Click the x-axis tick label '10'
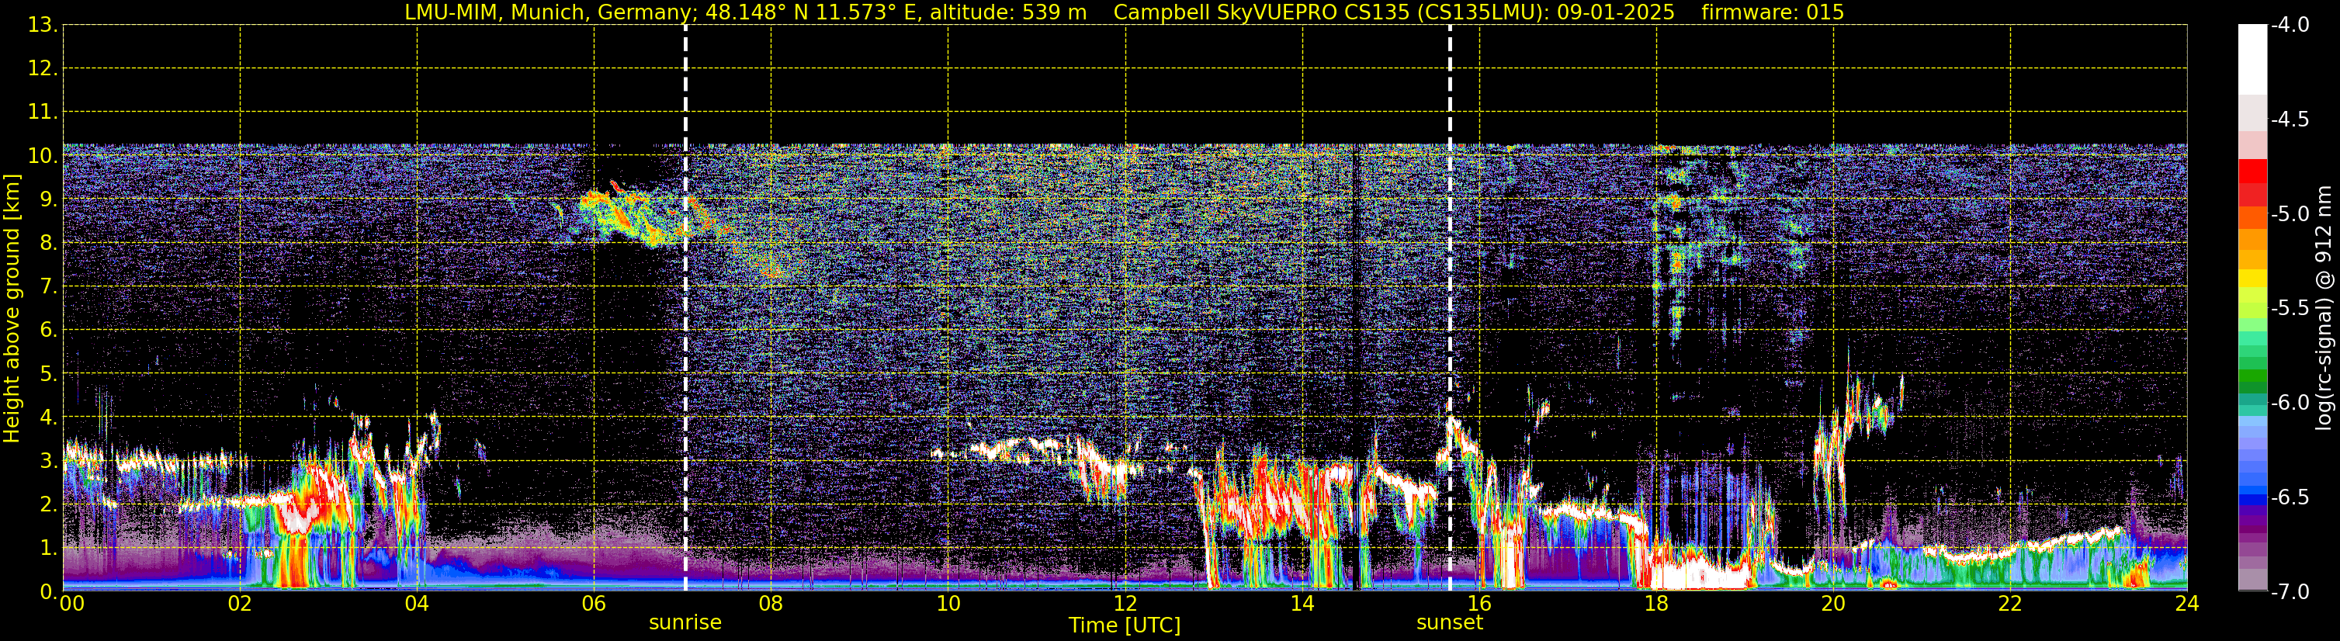The width and height of the screenshot is (2340, 641). point(948,604)
